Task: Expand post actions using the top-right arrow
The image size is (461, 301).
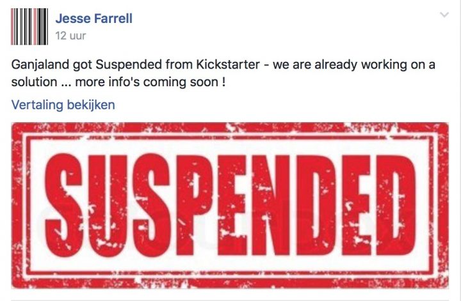Action: [444, 14]
